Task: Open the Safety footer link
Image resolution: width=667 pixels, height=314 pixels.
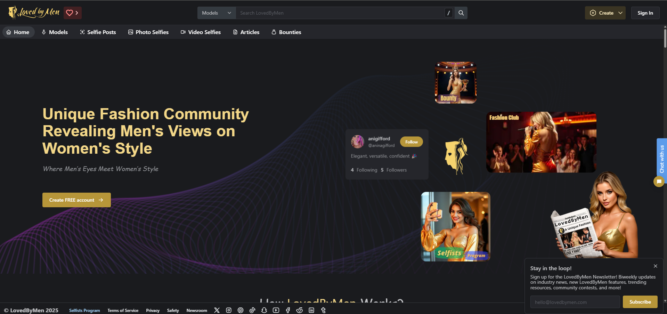Action: click(x=173, y=311)
